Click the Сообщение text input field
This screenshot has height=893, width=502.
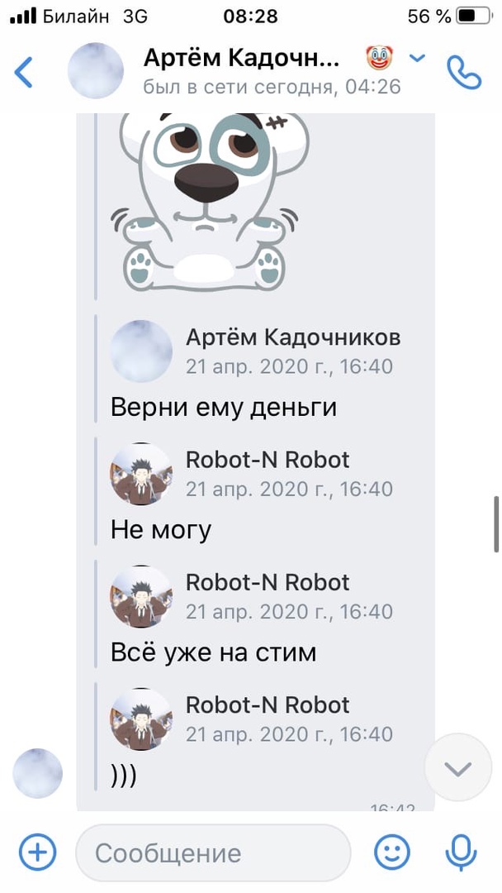coord(213,852)
